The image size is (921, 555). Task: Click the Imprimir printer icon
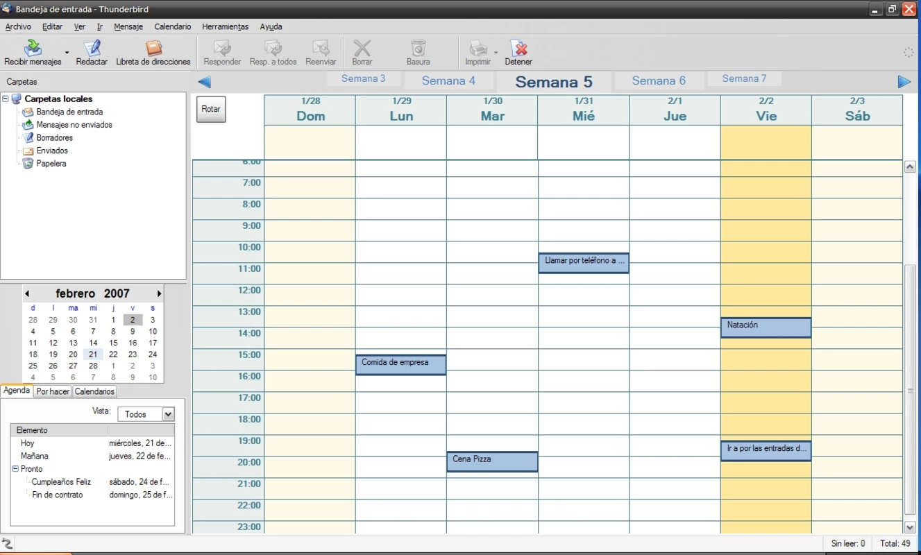tap(478, 48)
